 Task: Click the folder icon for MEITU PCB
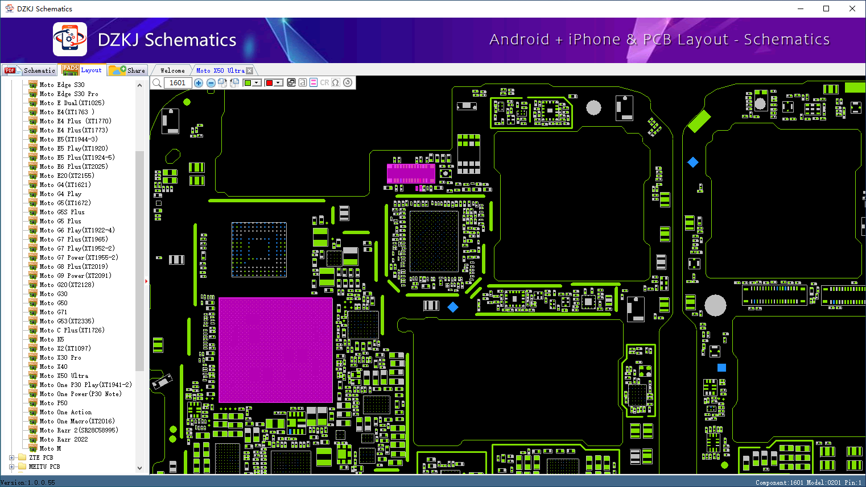[x=22, y=467]
